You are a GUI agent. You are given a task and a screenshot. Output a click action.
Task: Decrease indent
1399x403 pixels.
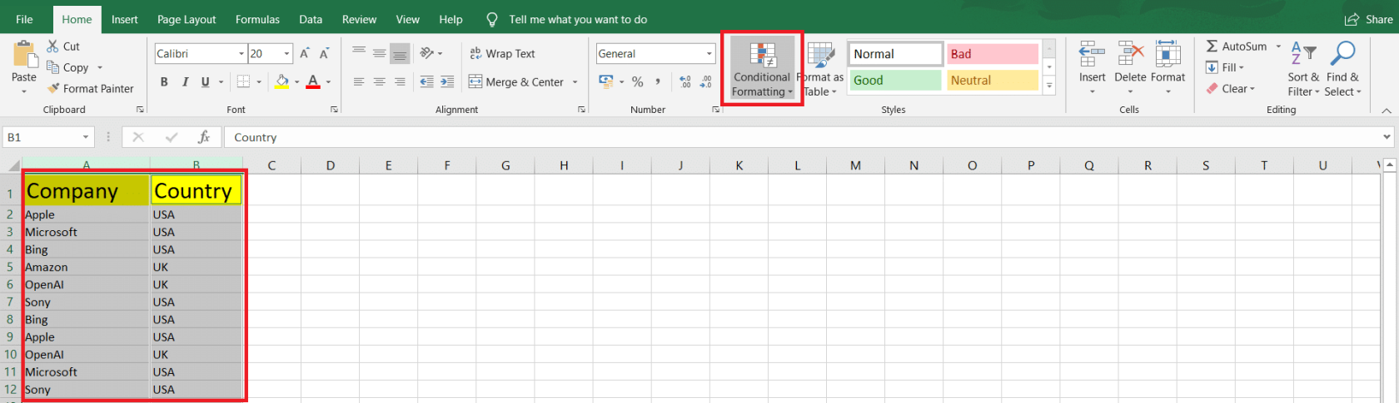click(x=426, y=81)
